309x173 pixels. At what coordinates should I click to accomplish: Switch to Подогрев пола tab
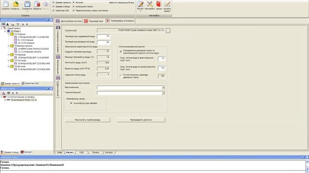[94, 21]
